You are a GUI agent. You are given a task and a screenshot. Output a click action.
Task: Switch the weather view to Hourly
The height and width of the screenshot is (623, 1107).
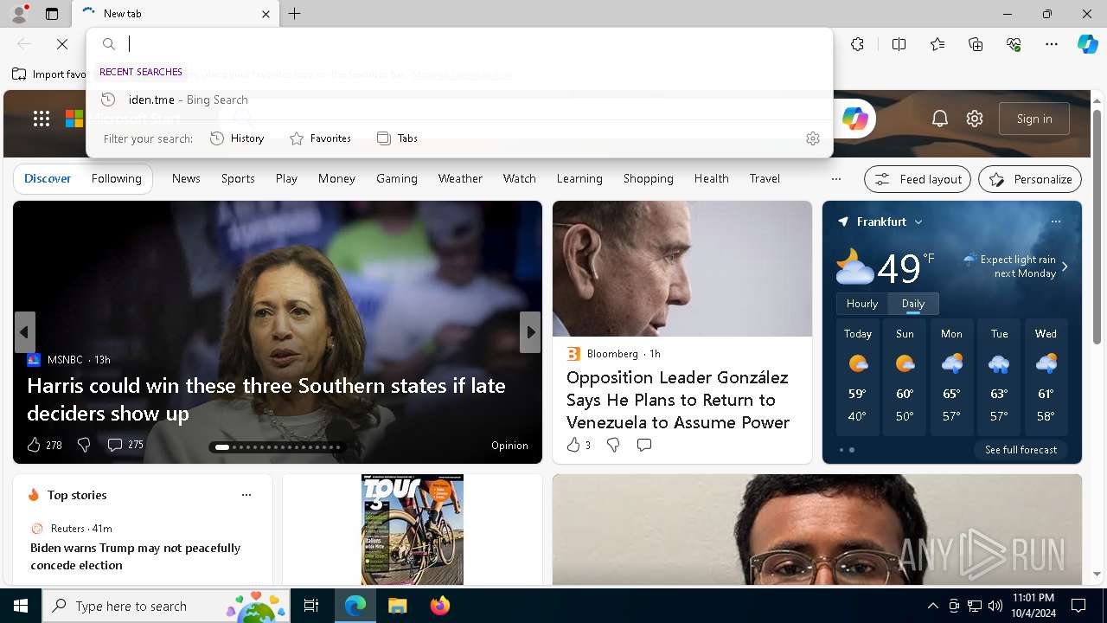pyautogui.click(x=862, y=304)
